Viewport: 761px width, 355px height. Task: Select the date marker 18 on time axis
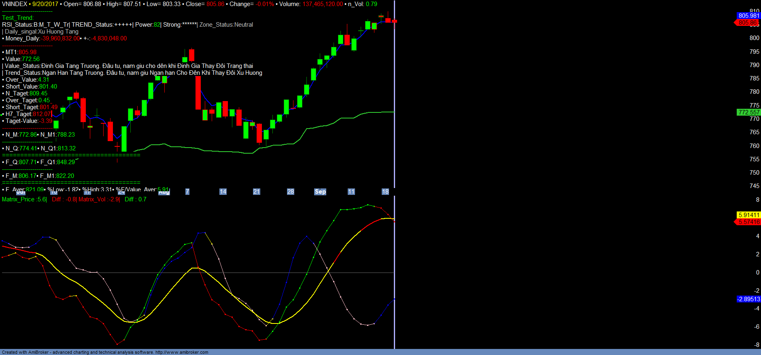coord(385,192)
